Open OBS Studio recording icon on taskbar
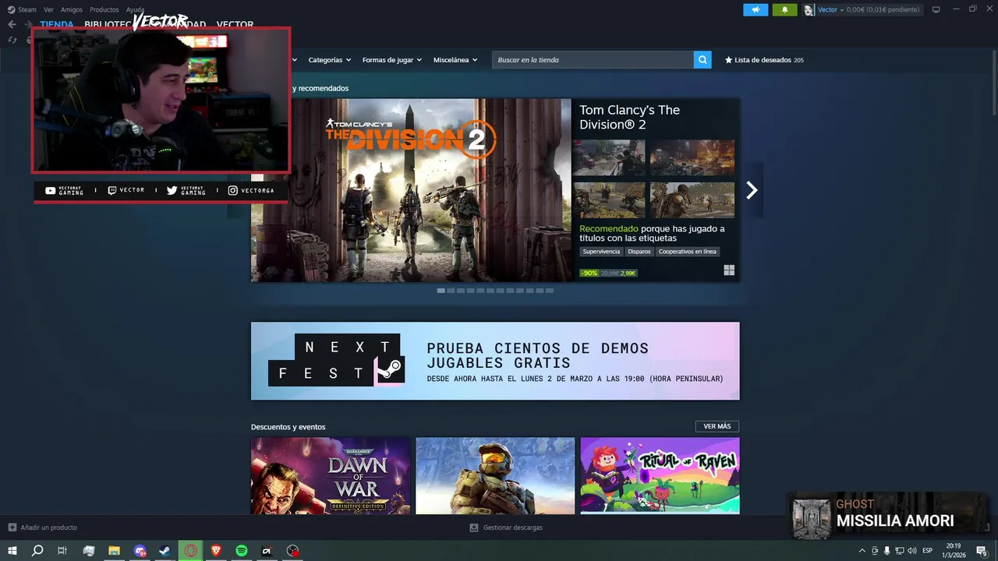Image resolution: width=998 pixels, height=561 pixels. [292, 551]
